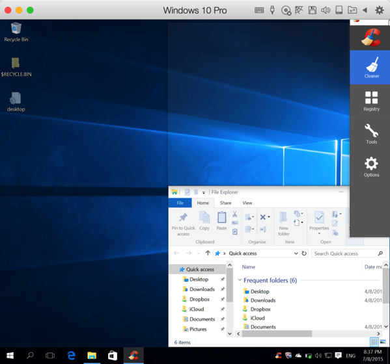The width and height of the screenshot is (390, 364).
Task: Open the Customize Quick Access Toolbar dropdown
Action: 203,192
